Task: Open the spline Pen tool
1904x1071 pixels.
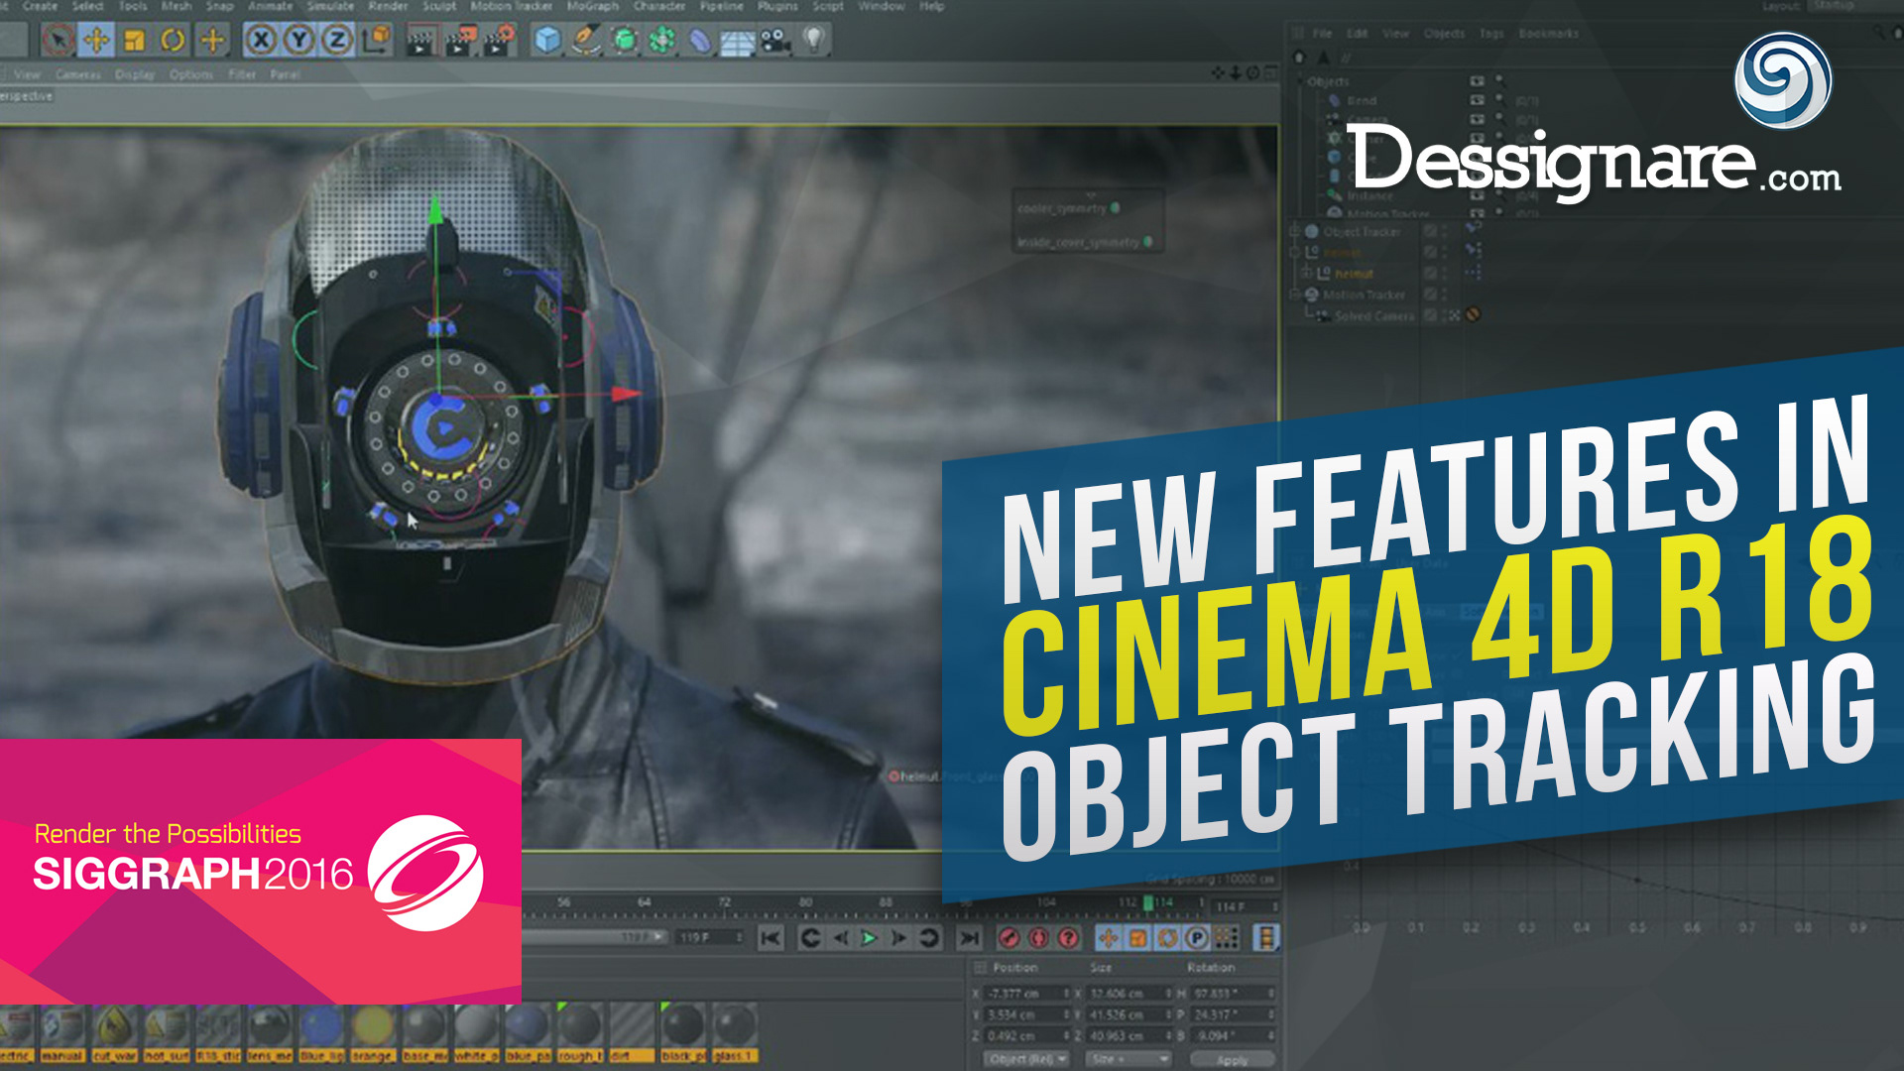Action: pyautogui.click(x=586, y=40)
